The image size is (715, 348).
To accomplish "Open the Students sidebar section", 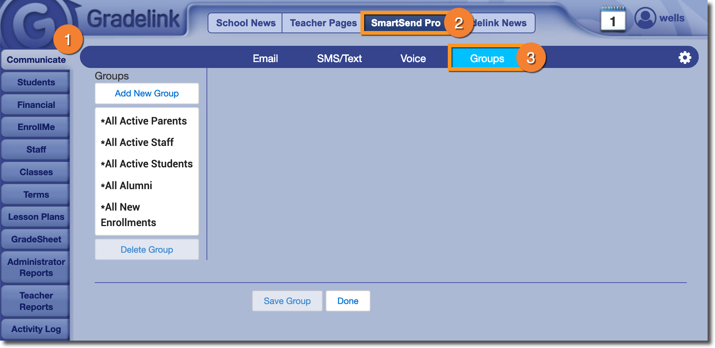I will click(x=36, y=82).
